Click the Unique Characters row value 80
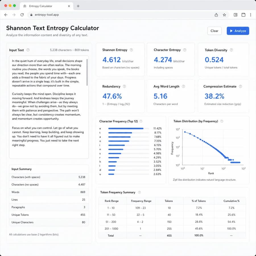 (83, 222)
